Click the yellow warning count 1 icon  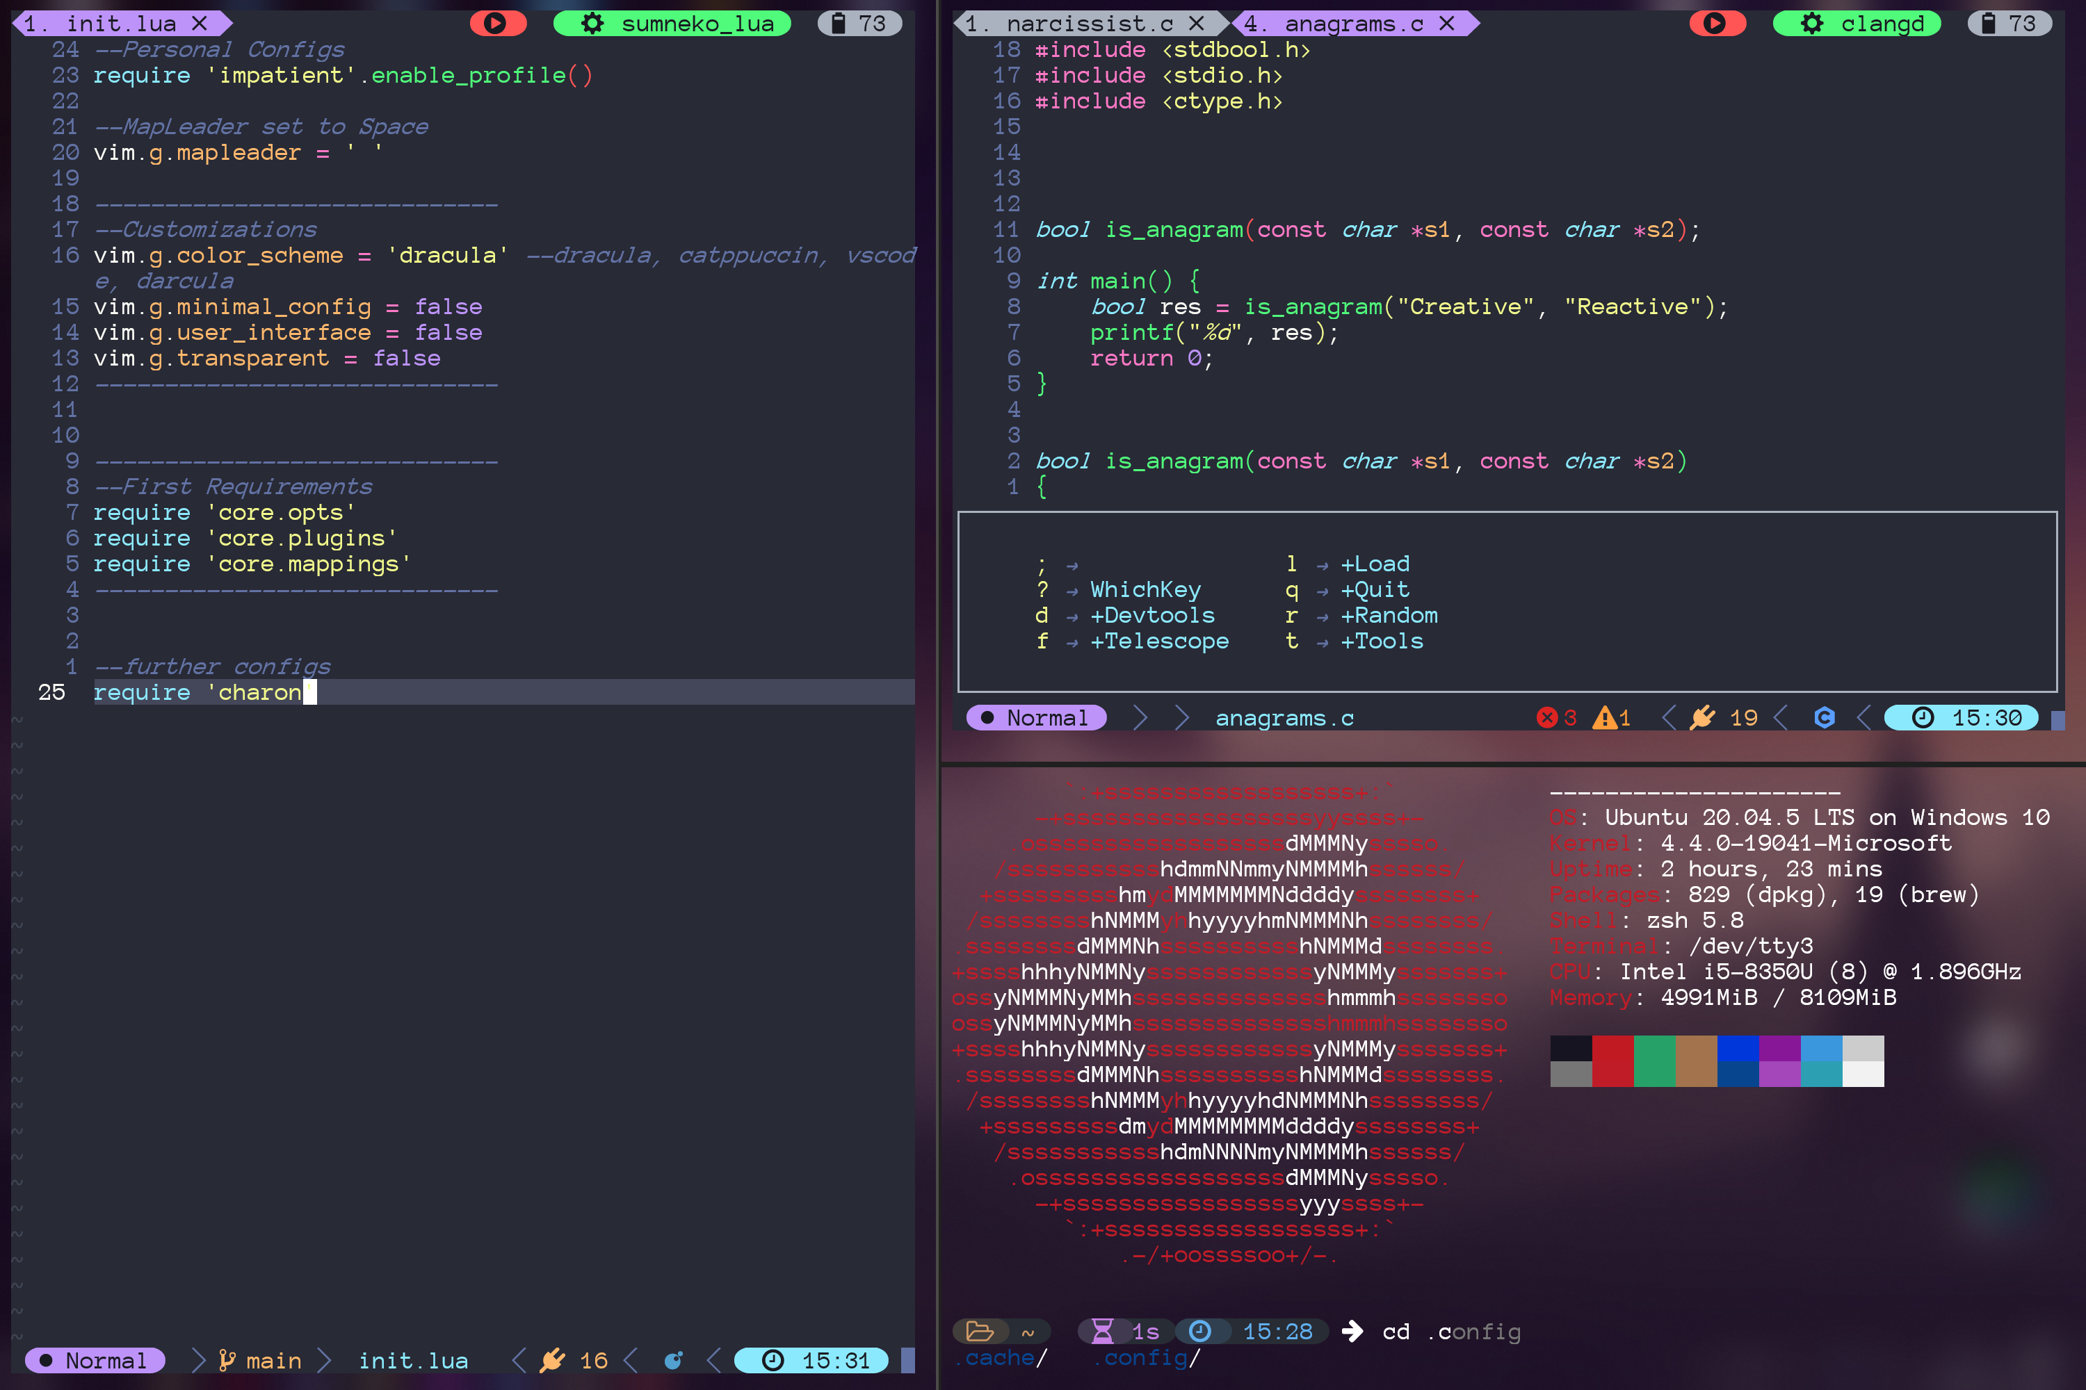click(x=1604, y=717)
